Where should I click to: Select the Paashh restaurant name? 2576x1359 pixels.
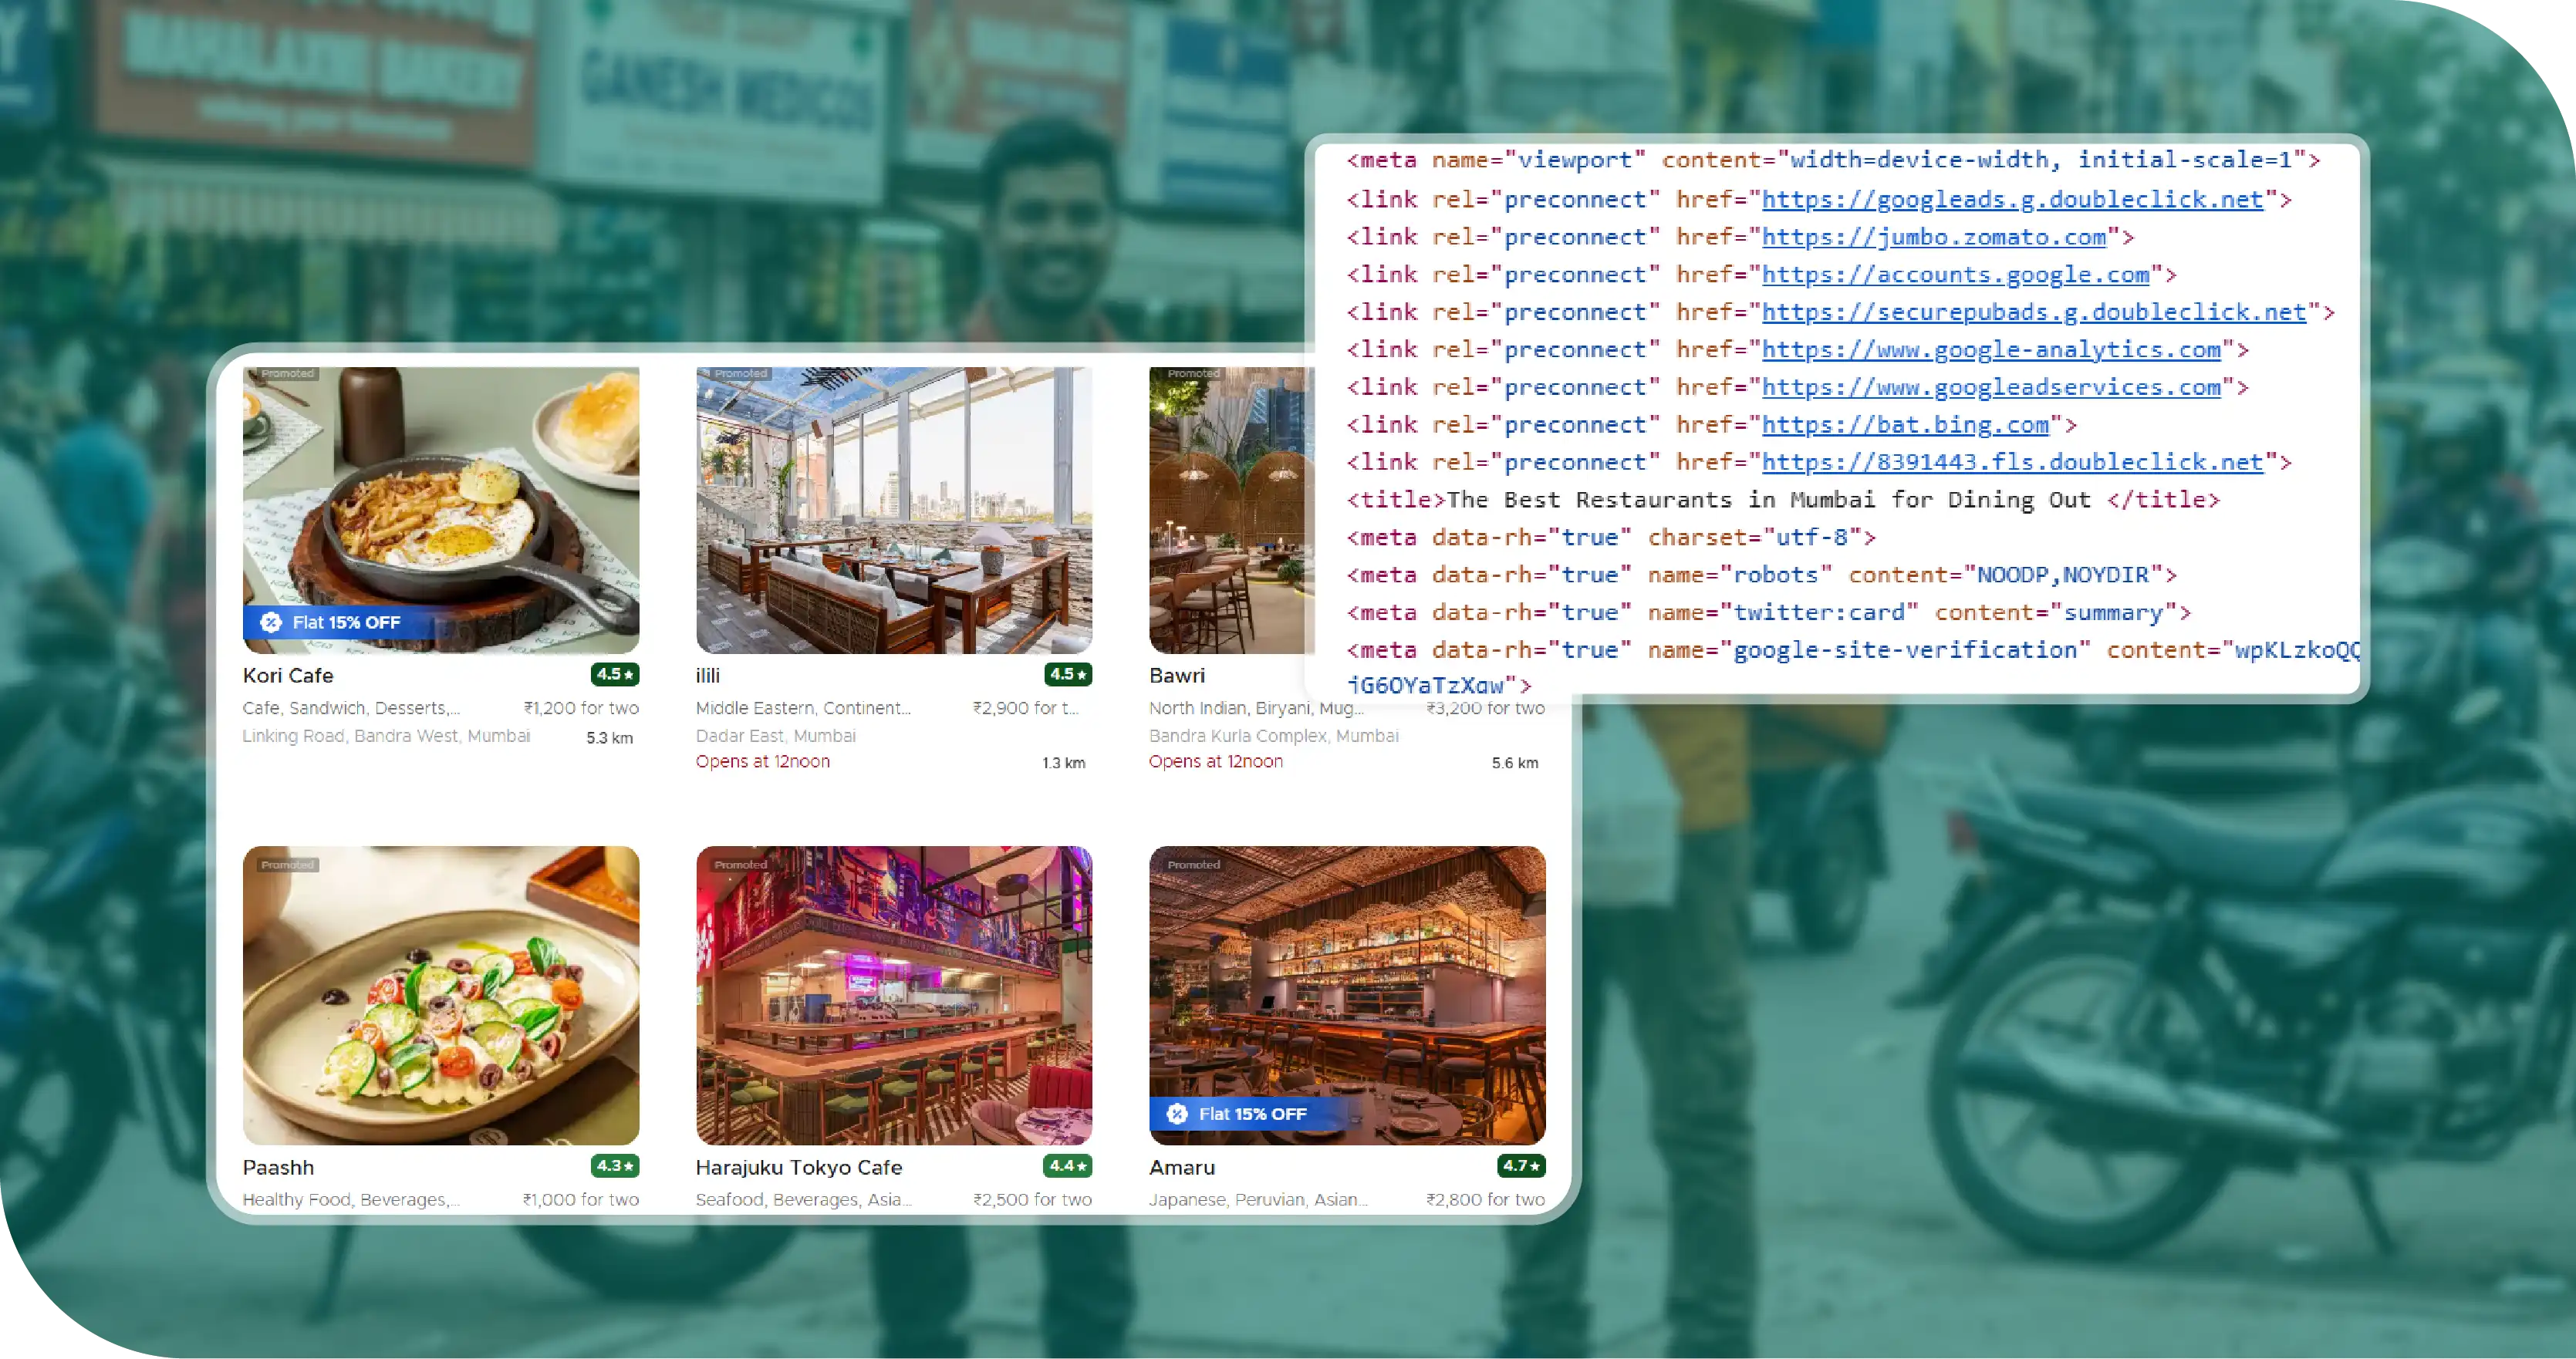tap(278, 1168)
